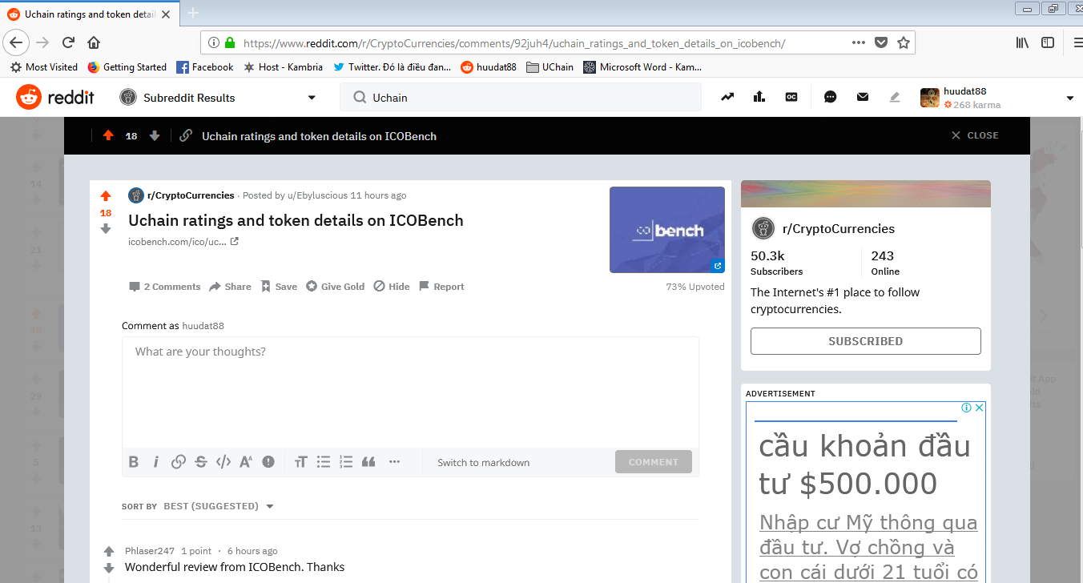Save page to Pocket
The image size is (1083, 583).
point(881,42)
